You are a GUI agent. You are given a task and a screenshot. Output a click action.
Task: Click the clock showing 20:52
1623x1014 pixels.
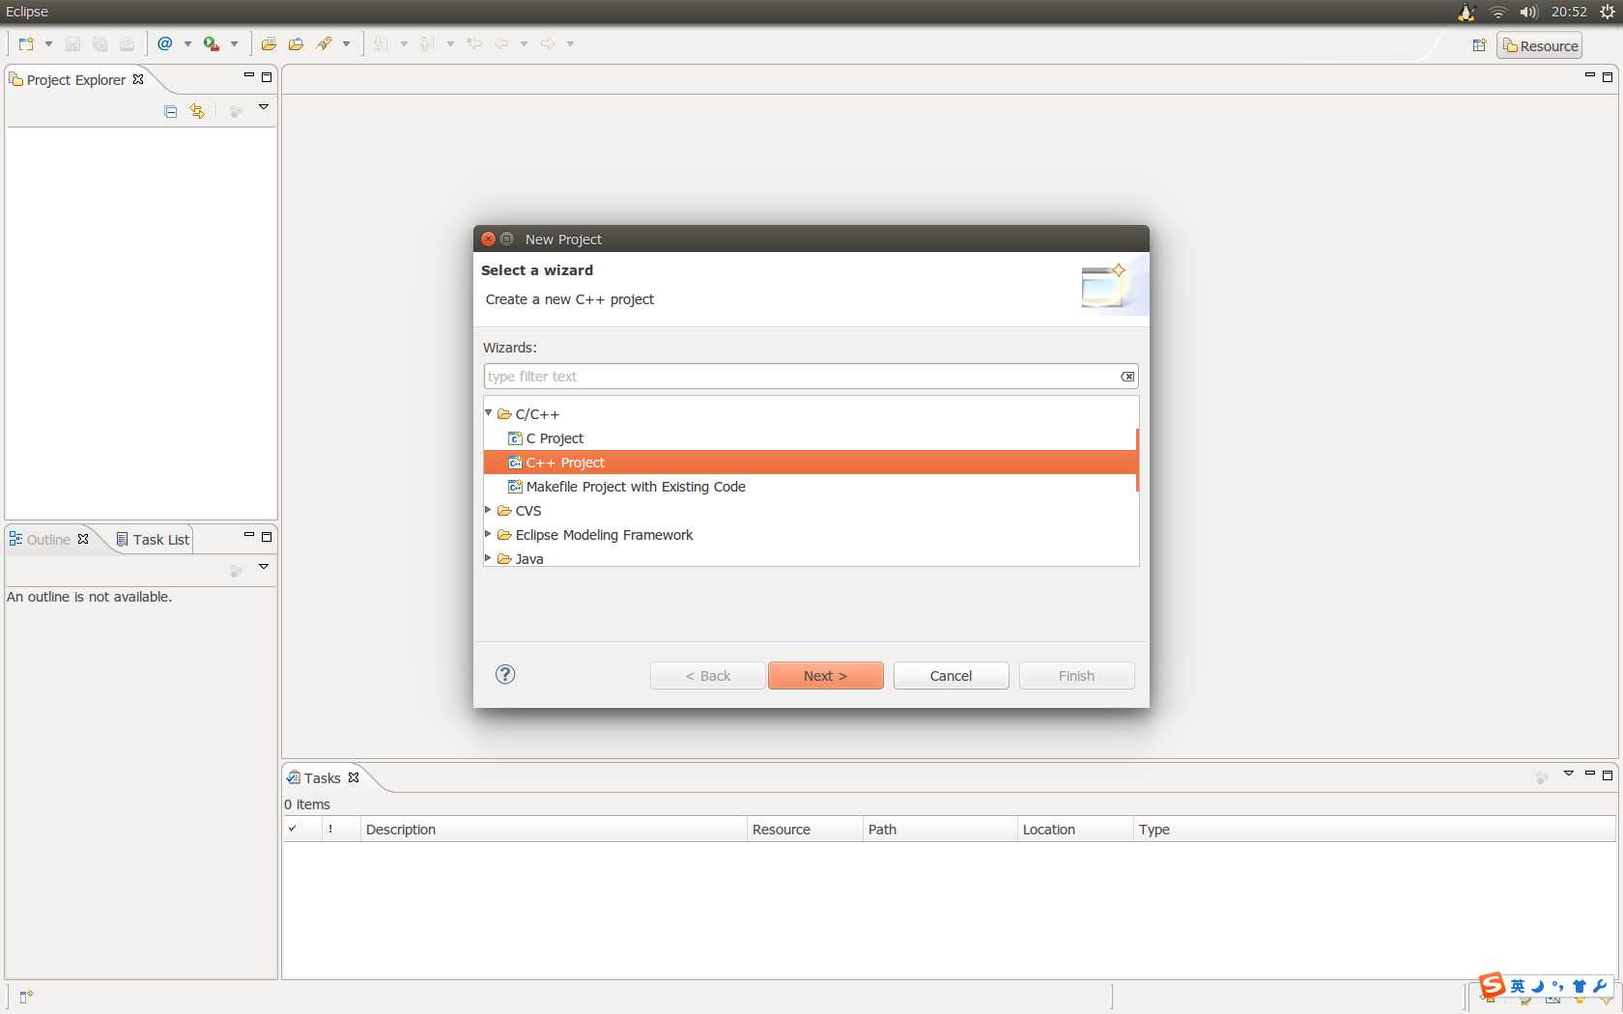tap(1569, 12)
